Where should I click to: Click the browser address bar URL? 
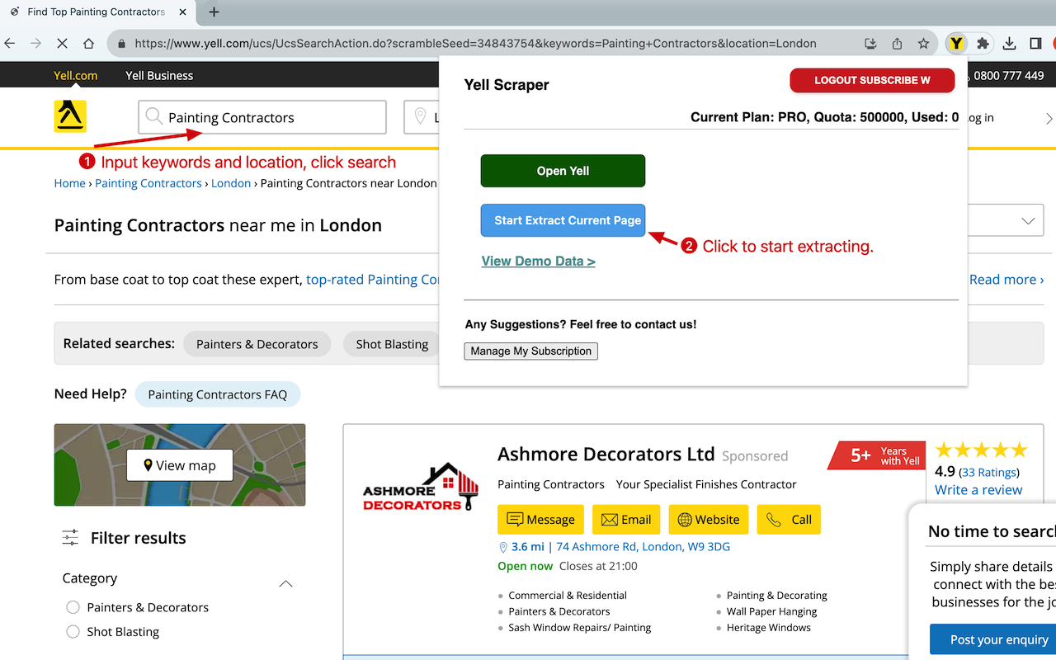pos(475,44)
